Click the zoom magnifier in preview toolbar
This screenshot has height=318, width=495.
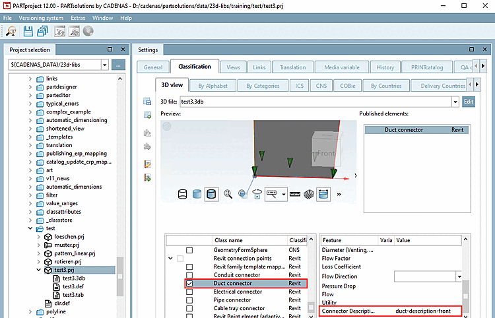click(x=228, y=194)
